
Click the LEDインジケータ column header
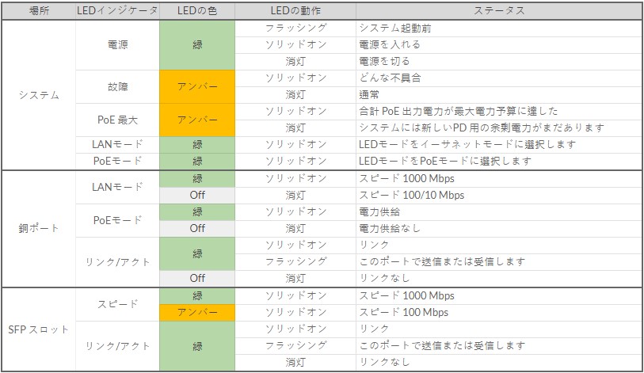coord(117,11)
